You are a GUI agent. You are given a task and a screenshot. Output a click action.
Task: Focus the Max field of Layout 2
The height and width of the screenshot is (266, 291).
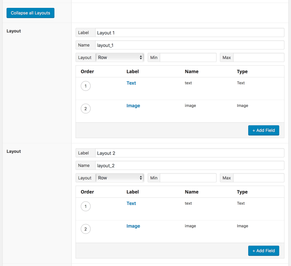(x=259, y=178)
